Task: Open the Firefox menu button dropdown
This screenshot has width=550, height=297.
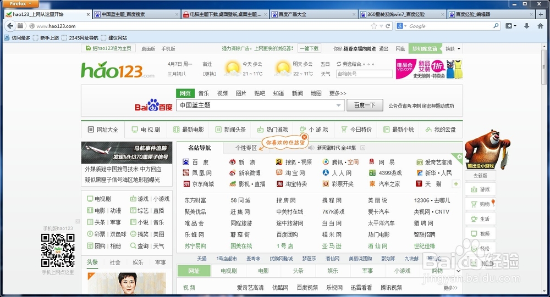Action: tap(20, 4)
